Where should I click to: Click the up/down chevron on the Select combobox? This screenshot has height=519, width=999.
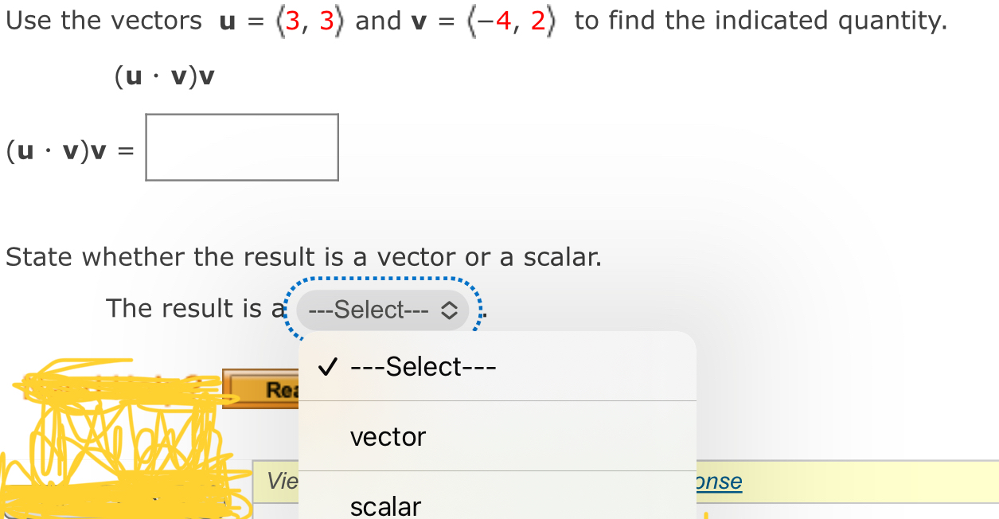pyautogui.click(x=447, y=310)
